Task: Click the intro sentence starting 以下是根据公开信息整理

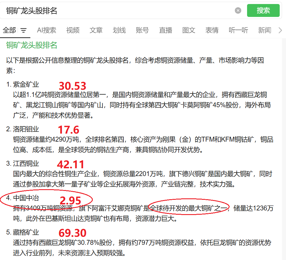Action: (135, 65)
